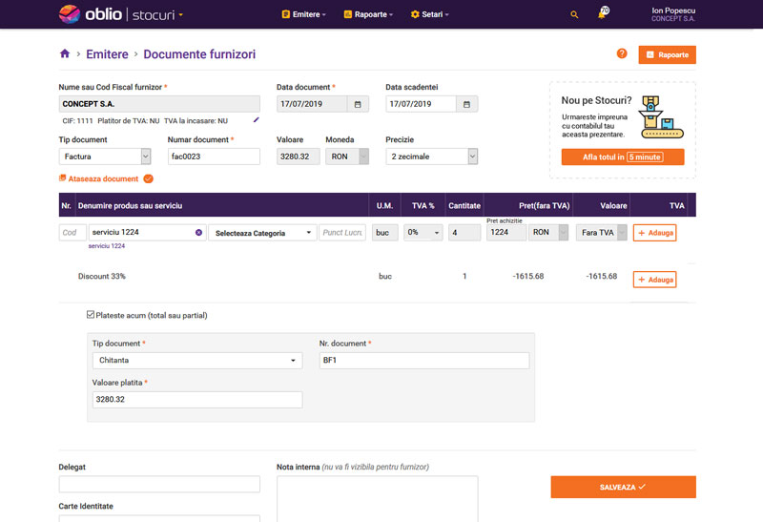Click the Oblio logo icon
The width and height of the screenshot is (763, 522).
[x=70, y=14]
